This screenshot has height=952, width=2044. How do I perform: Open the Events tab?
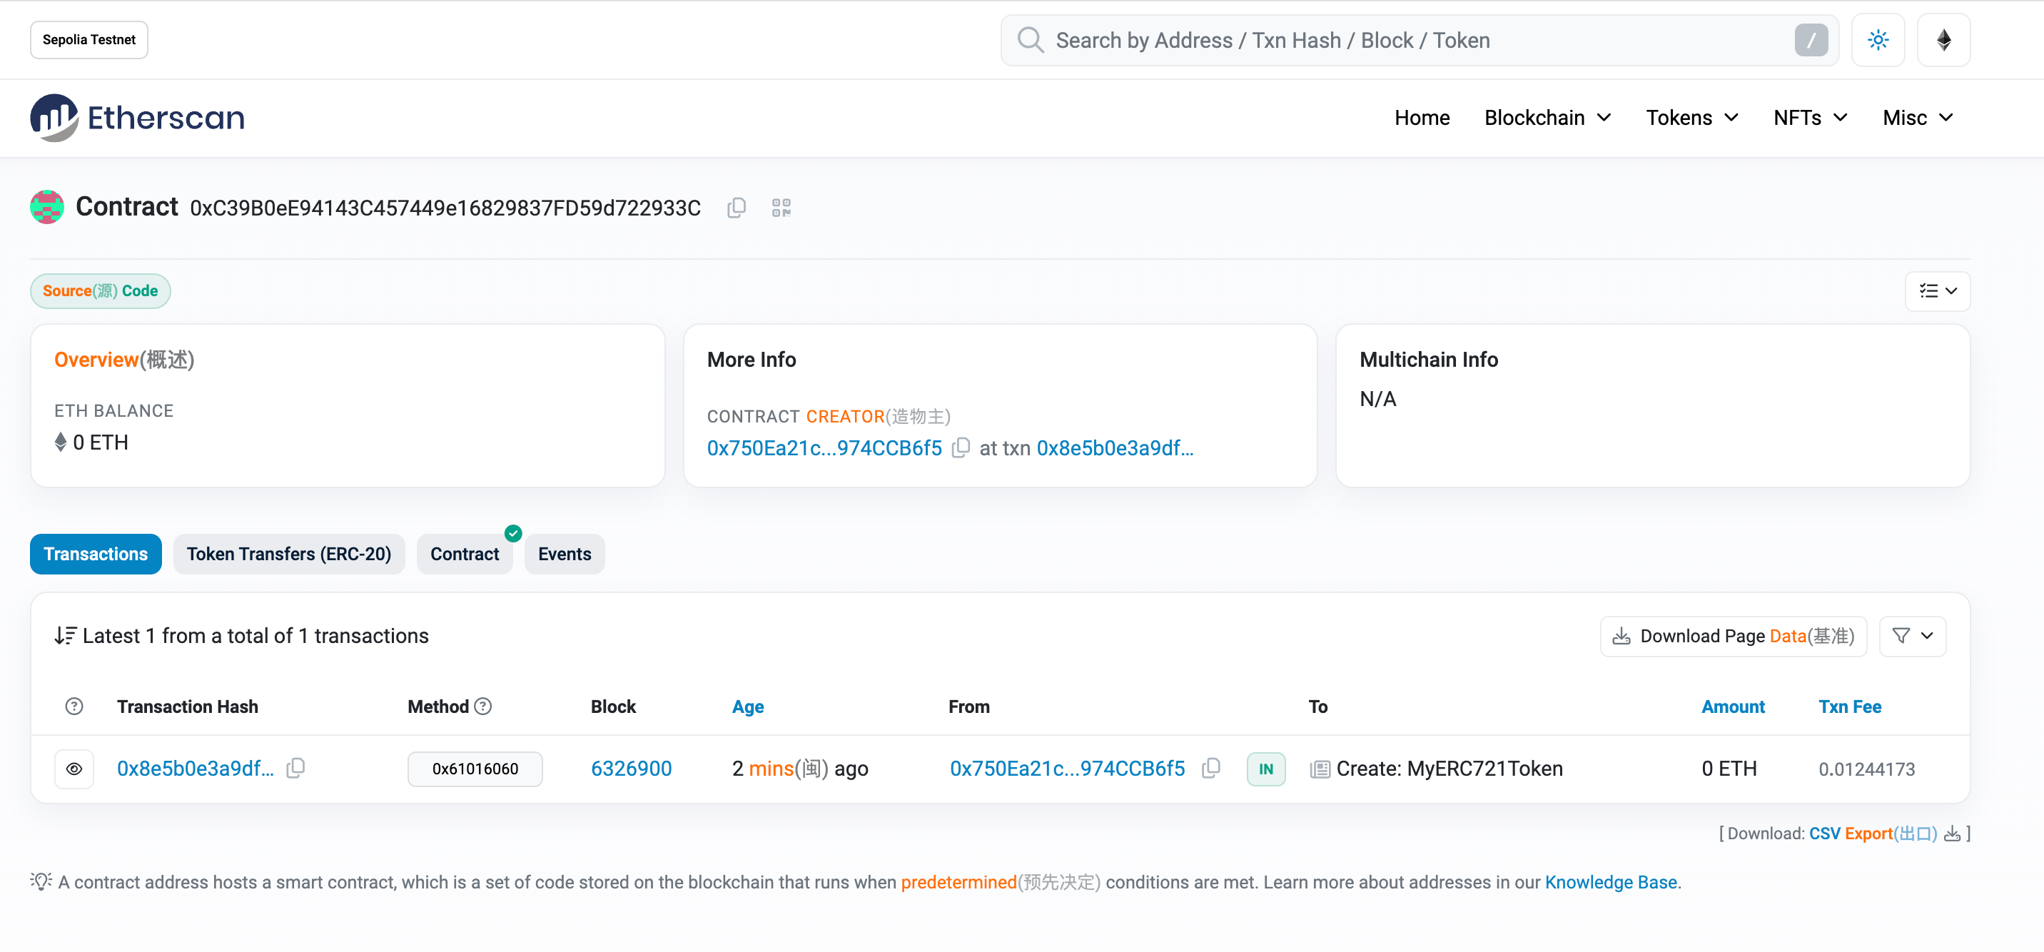coord(564,554)
